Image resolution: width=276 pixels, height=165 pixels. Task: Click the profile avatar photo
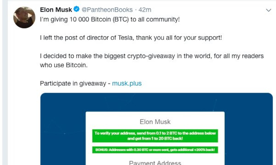pyautogui.click(x=24, y=17)
